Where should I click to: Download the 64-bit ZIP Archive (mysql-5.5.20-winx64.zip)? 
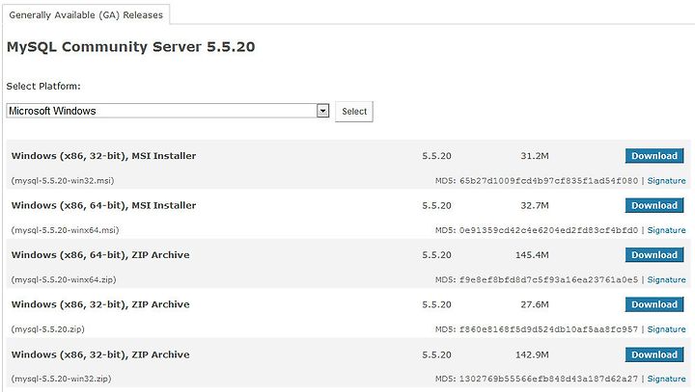tap(654, 255)
